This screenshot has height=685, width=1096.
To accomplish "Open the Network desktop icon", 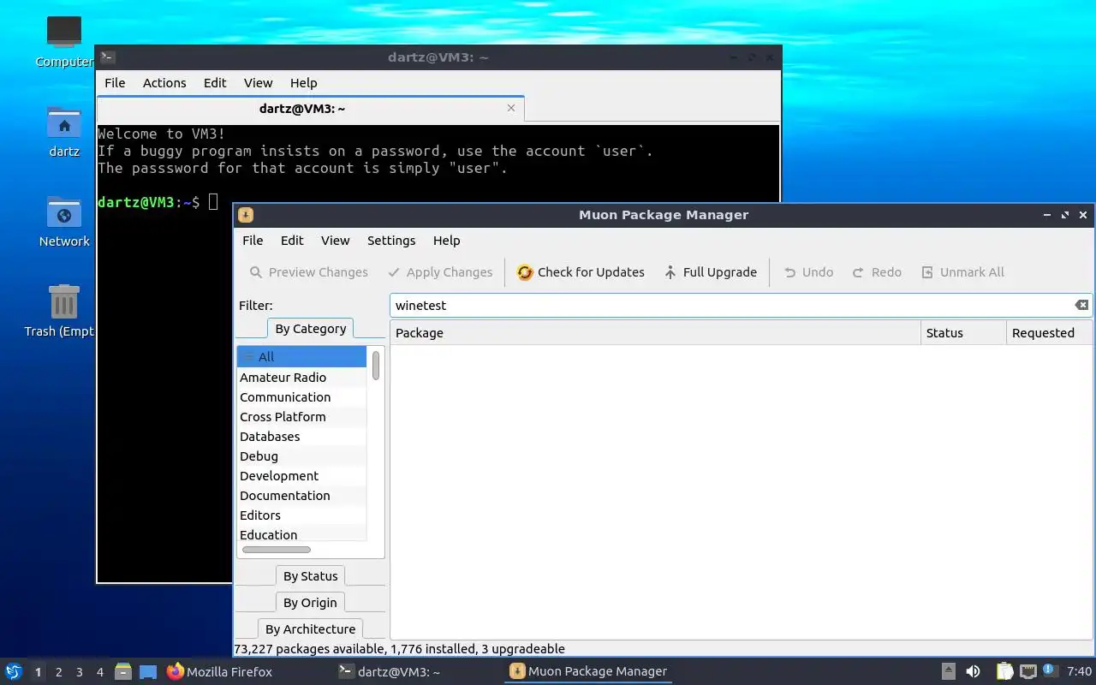I will (64, 222).
